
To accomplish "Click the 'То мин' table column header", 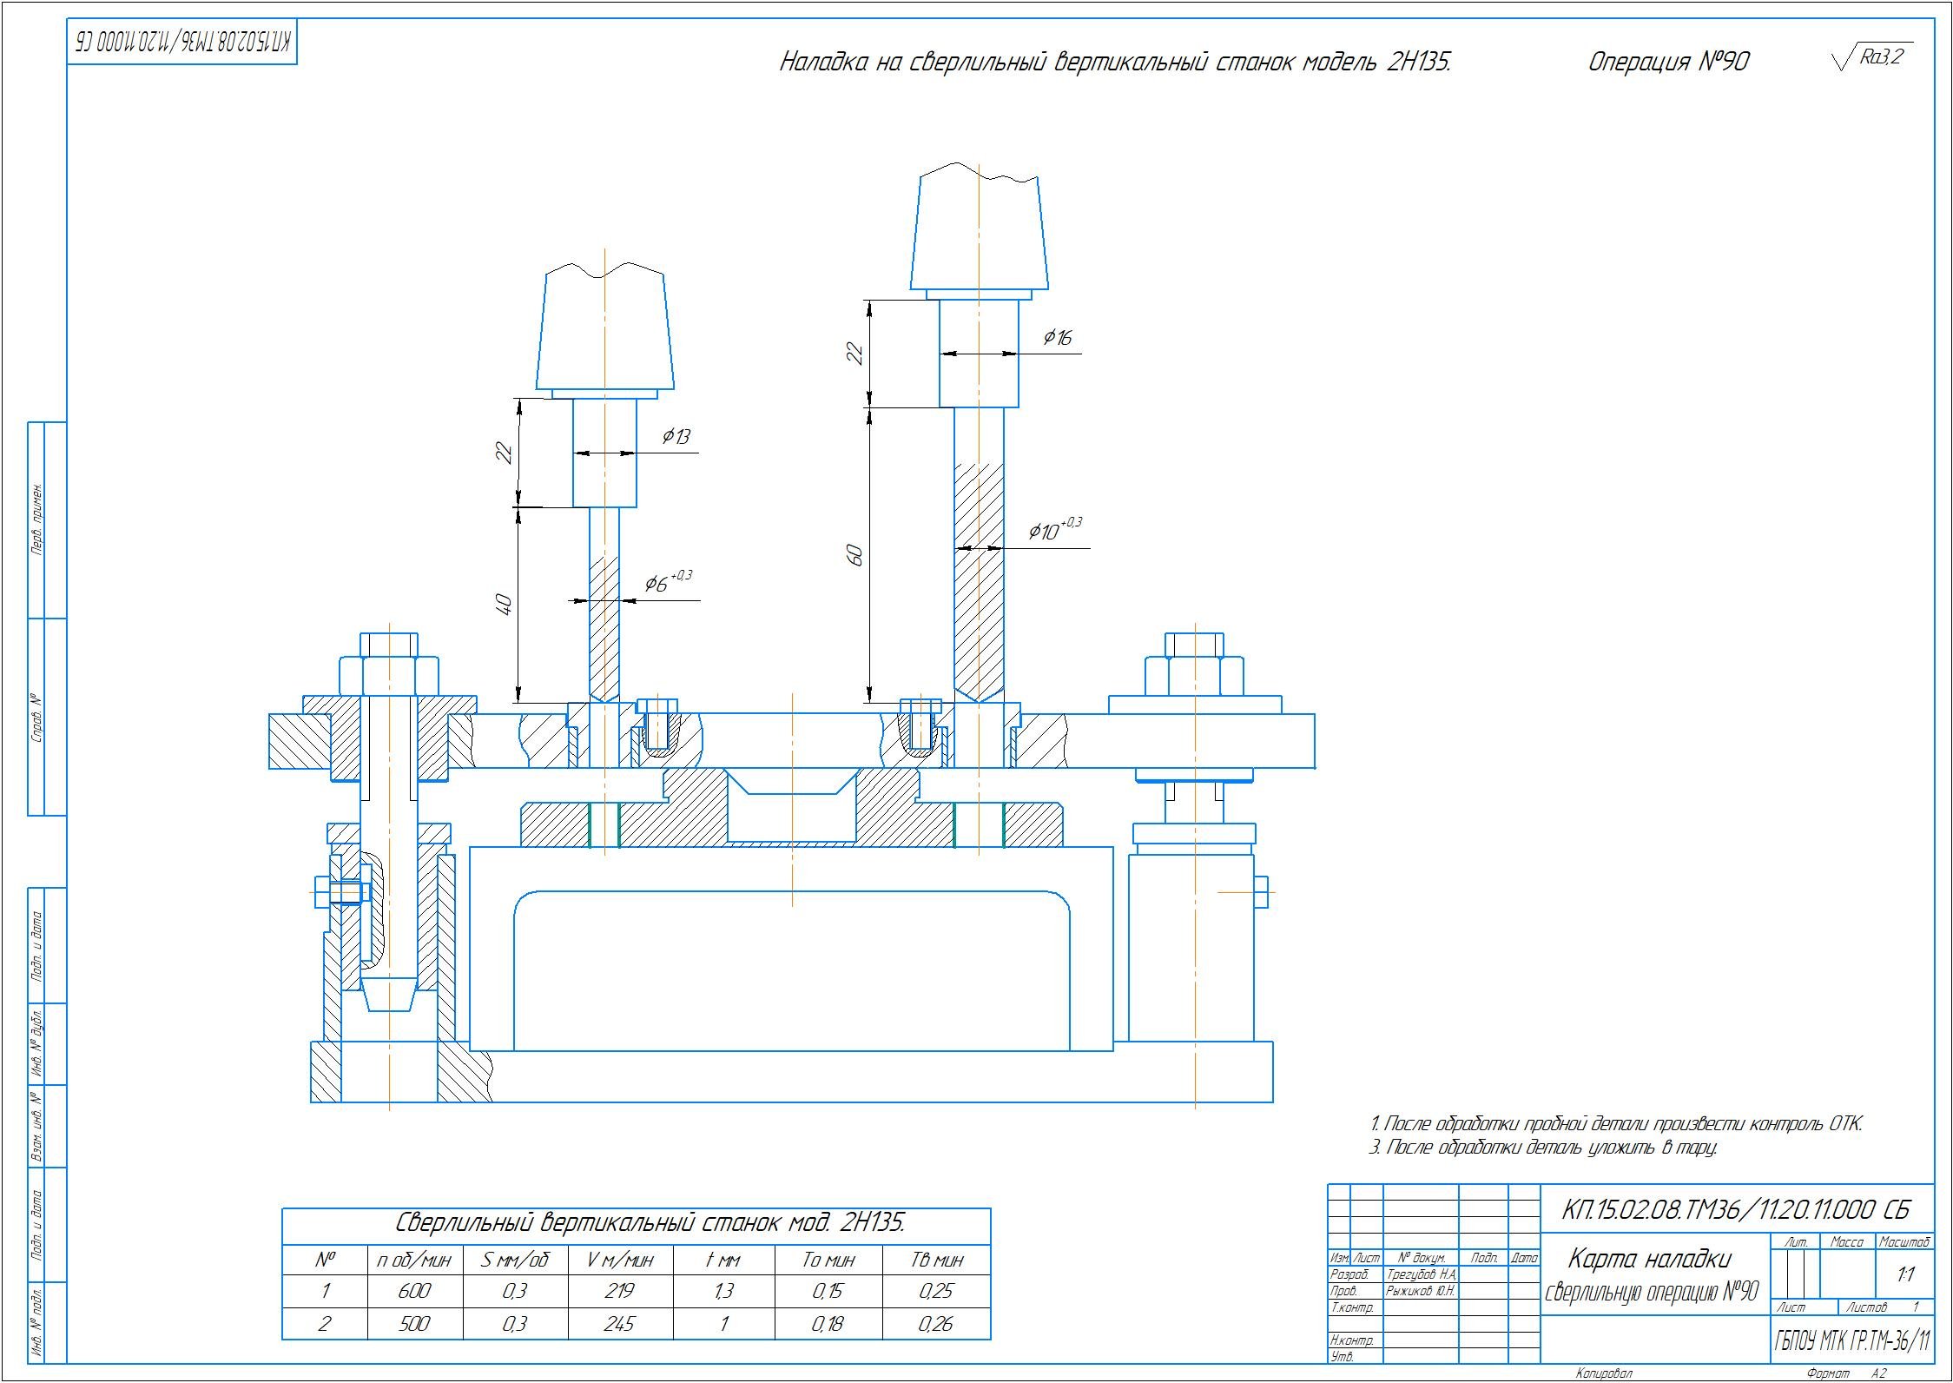I will pos(828,1260).
